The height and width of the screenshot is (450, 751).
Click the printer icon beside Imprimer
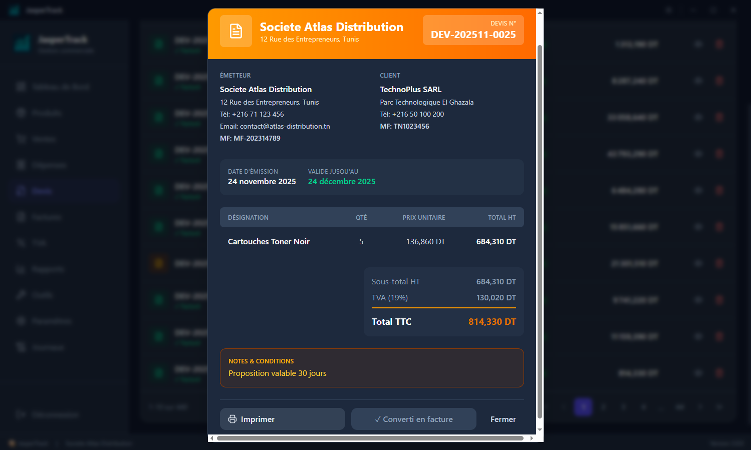(232, 419)
